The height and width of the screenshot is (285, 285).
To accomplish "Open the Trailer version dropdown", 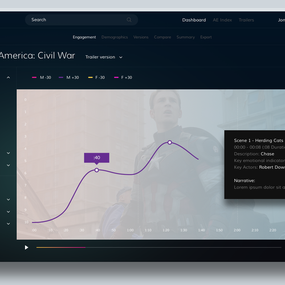I will pyautogui.click(x=104, y=57).
